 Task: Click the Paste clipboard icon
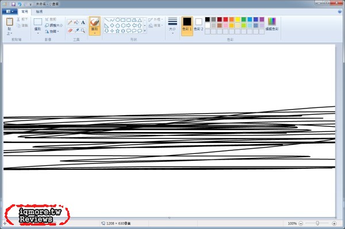9,22
